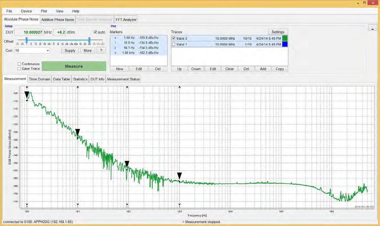Open the File menu
Image resolution: width=380 pixels, height=226 pixels.
9,11
